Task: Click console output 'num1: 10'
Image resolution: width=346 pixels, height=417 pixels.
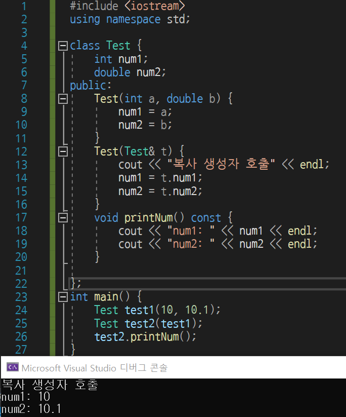Action: tap(26, 397)
